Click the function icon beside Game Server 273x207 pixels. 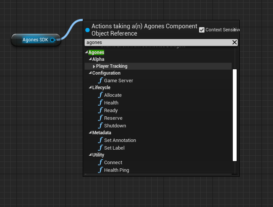[x=101, y=81]
